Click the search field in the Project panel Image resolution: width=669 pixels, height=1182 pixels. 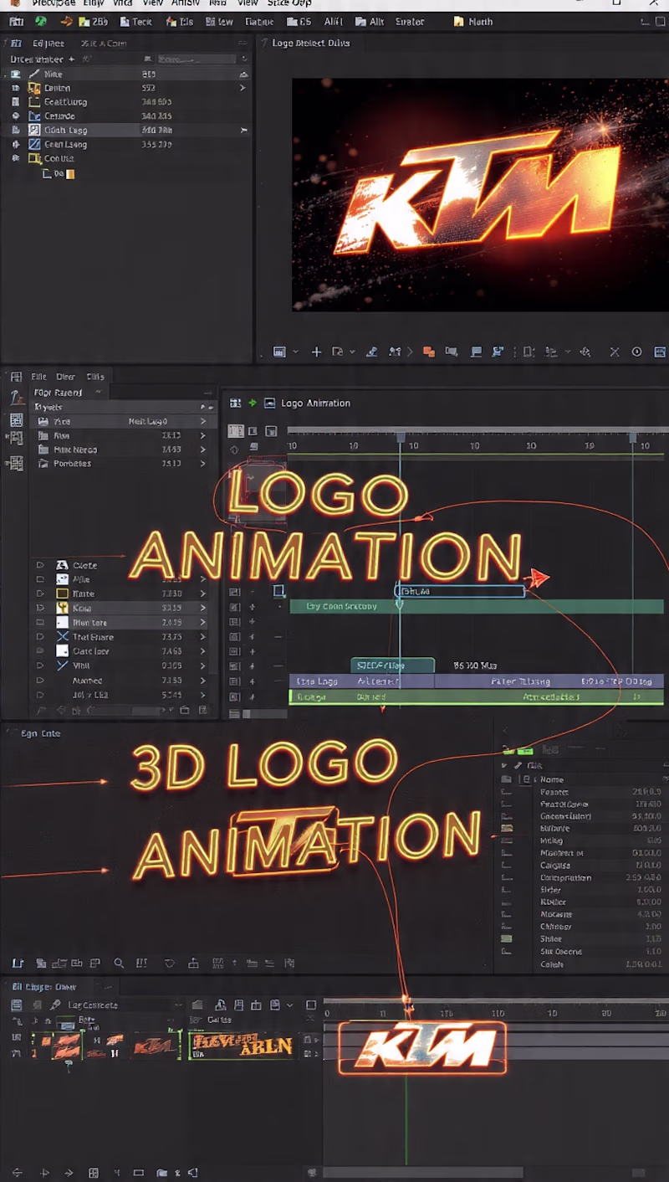(197, 59)
